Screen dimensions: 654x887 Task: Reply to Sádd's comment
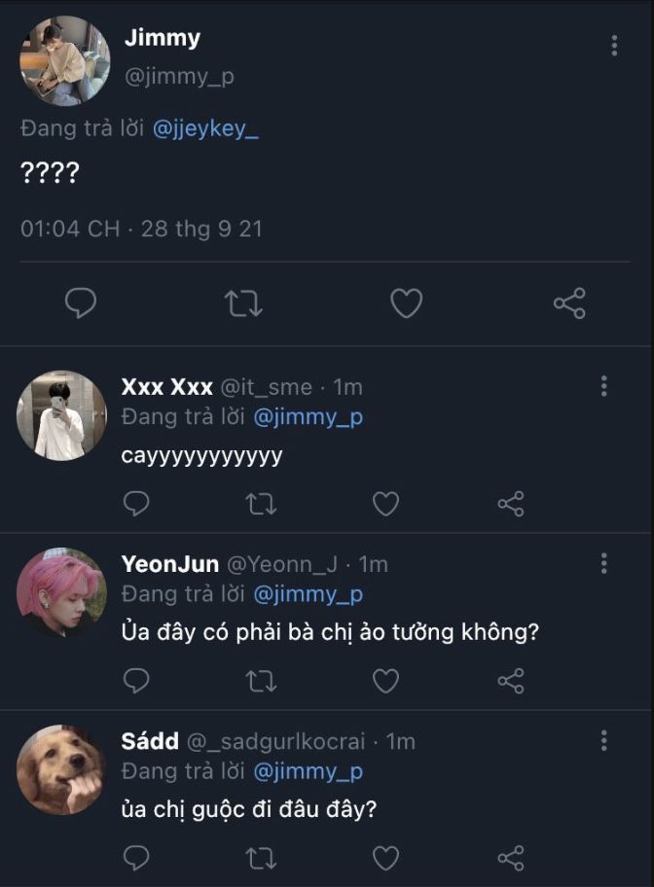click(137, 858)
